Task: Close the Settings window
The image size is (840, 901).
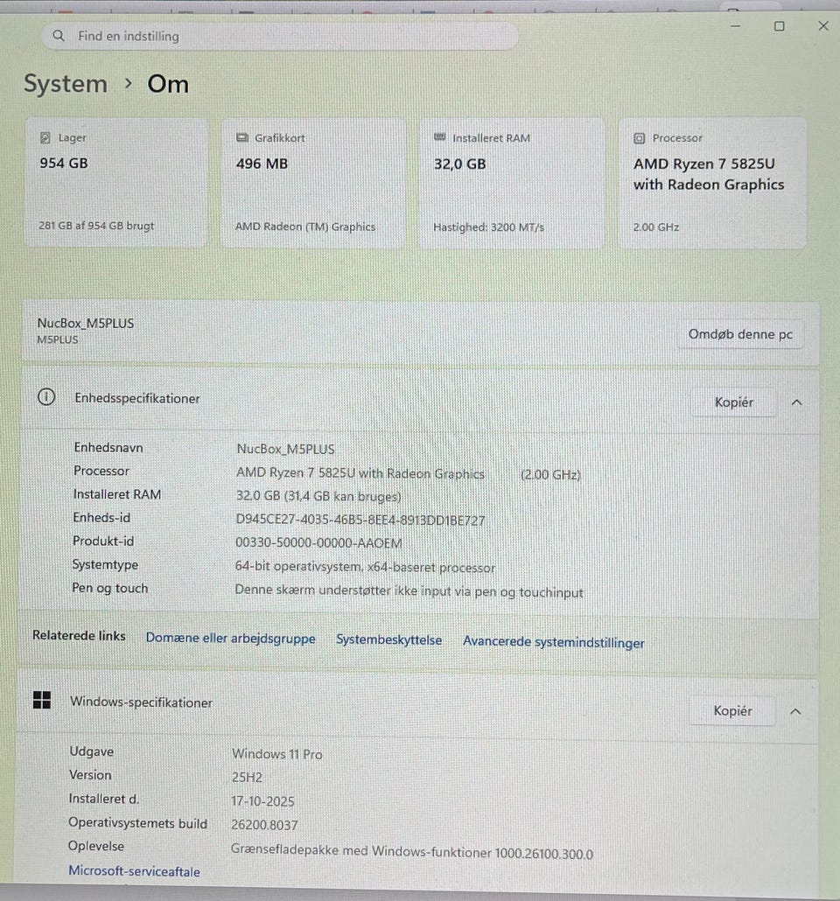Action: coord(823,26)
